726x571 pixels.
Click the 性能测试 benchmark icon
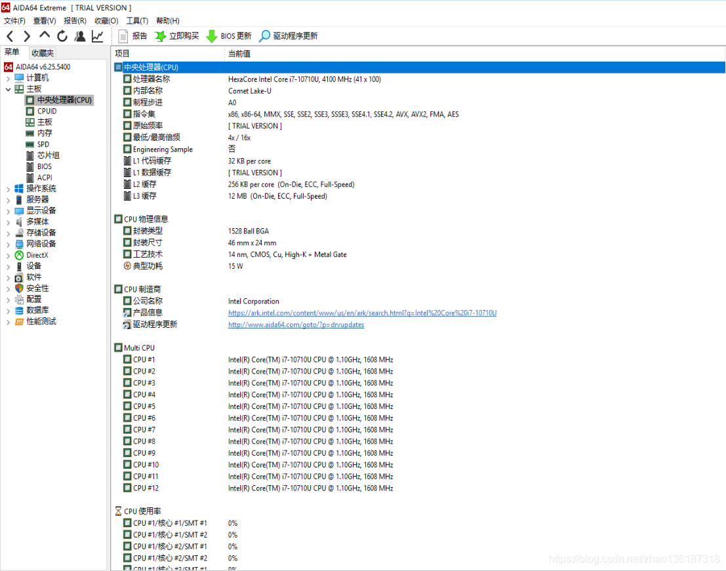coord(19,322)
